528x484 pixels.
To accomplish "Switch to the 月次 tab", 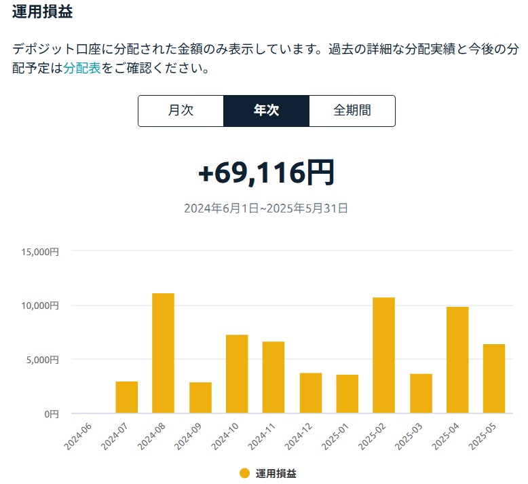I will 181,111.
